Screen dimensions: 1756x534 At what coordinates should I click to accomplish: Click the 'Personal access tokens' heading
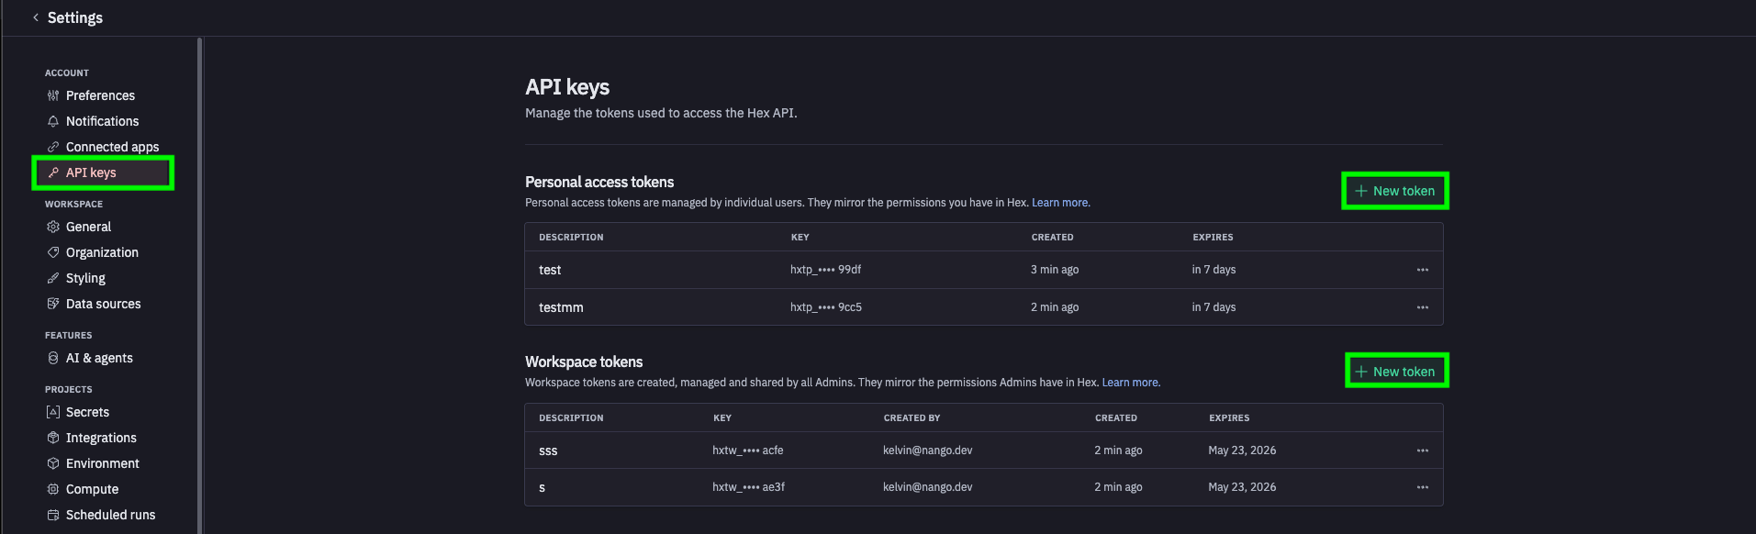[599, 182]
